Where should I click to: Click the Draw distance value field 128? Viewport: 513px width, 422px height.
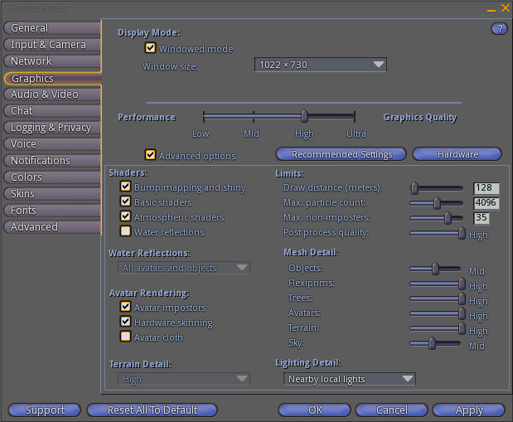coord(486,188)
